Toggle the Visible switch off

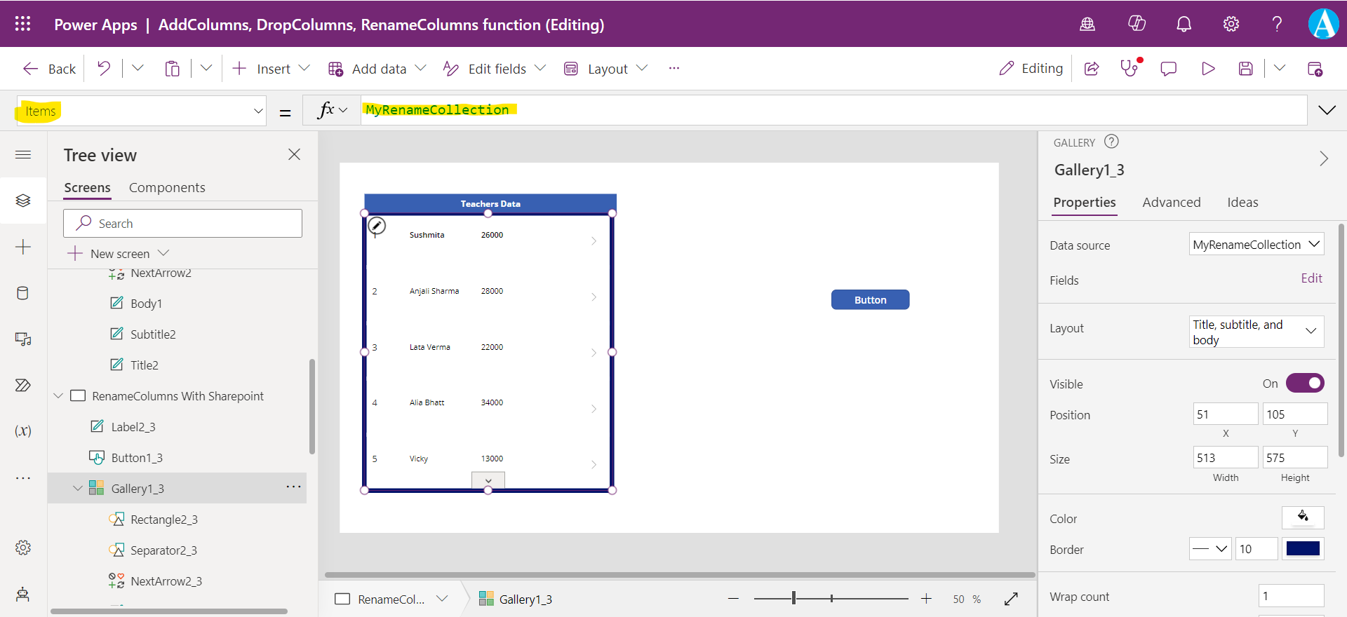[x=1304, y=384]
